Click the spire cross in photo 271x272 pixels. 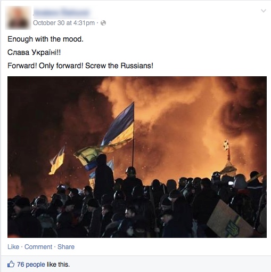coord(226,146)
